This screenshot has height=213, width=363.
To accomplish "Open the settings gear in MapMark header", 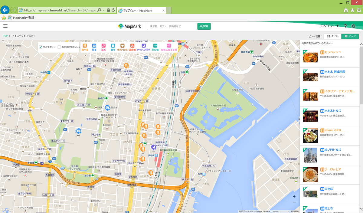I will click(353, 26).
